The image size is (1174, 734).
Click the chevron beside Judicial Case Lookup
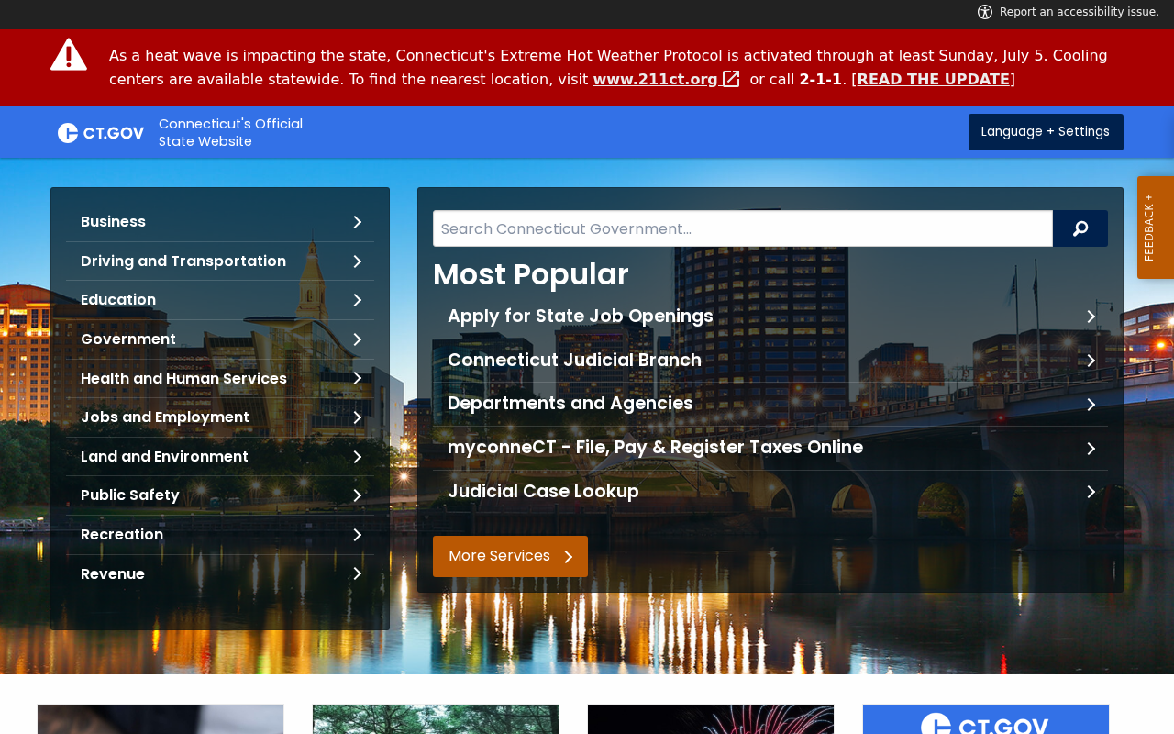1091,492
